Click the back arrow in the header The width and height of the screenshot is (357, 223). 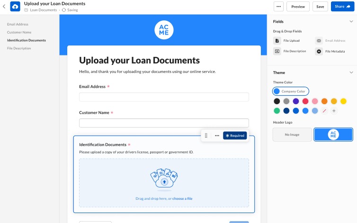click(4, 7)
